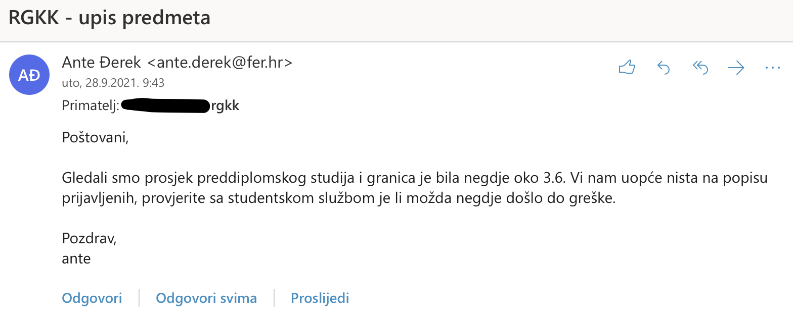The width and height of the screenshot is (793, 319).
Task: Like this message with the thumbs-up icon
Action: point(627,67)
